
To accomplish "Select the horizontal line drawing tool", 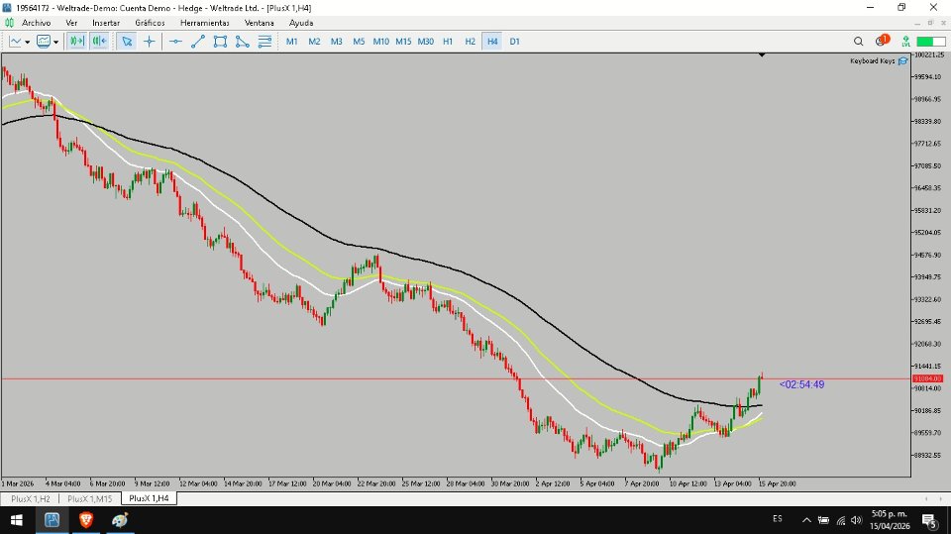I will pyautogui.click(x=176, y=42).
